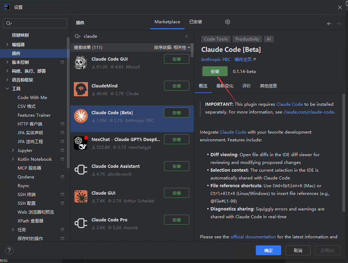Click the back navigation arrow

point(329,24)
